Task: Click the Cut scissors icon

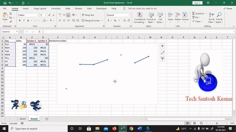Action: point(11,14)
